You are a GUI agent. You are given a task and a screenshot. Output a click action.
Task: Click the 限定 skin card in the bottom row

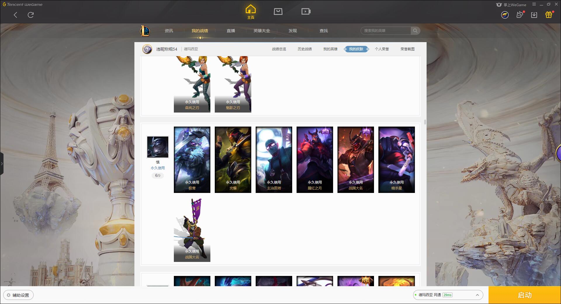tap(233, 281)
